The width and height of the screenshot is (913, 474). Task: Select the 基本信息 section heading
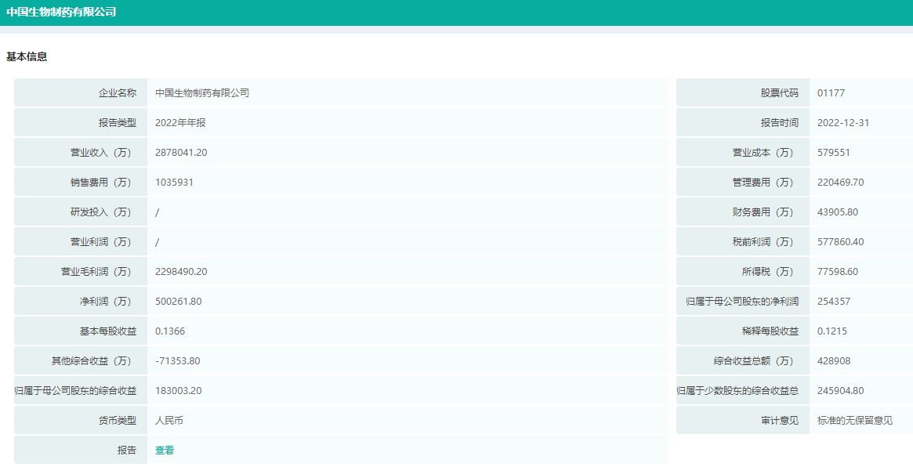(27, 56)
